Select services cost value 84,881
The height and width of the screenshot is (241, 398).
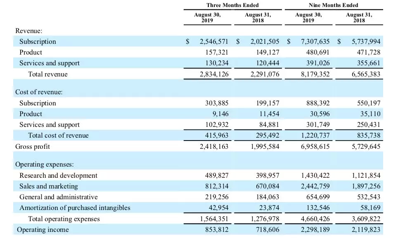click(x=269, y=125)
